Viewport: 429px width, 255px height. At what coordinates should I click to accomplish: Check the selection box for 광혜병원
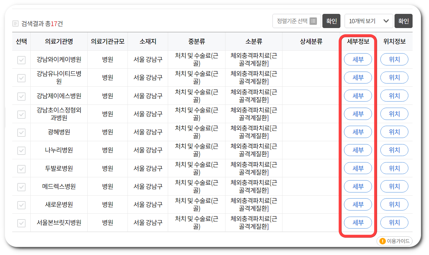tap(21, 132)
